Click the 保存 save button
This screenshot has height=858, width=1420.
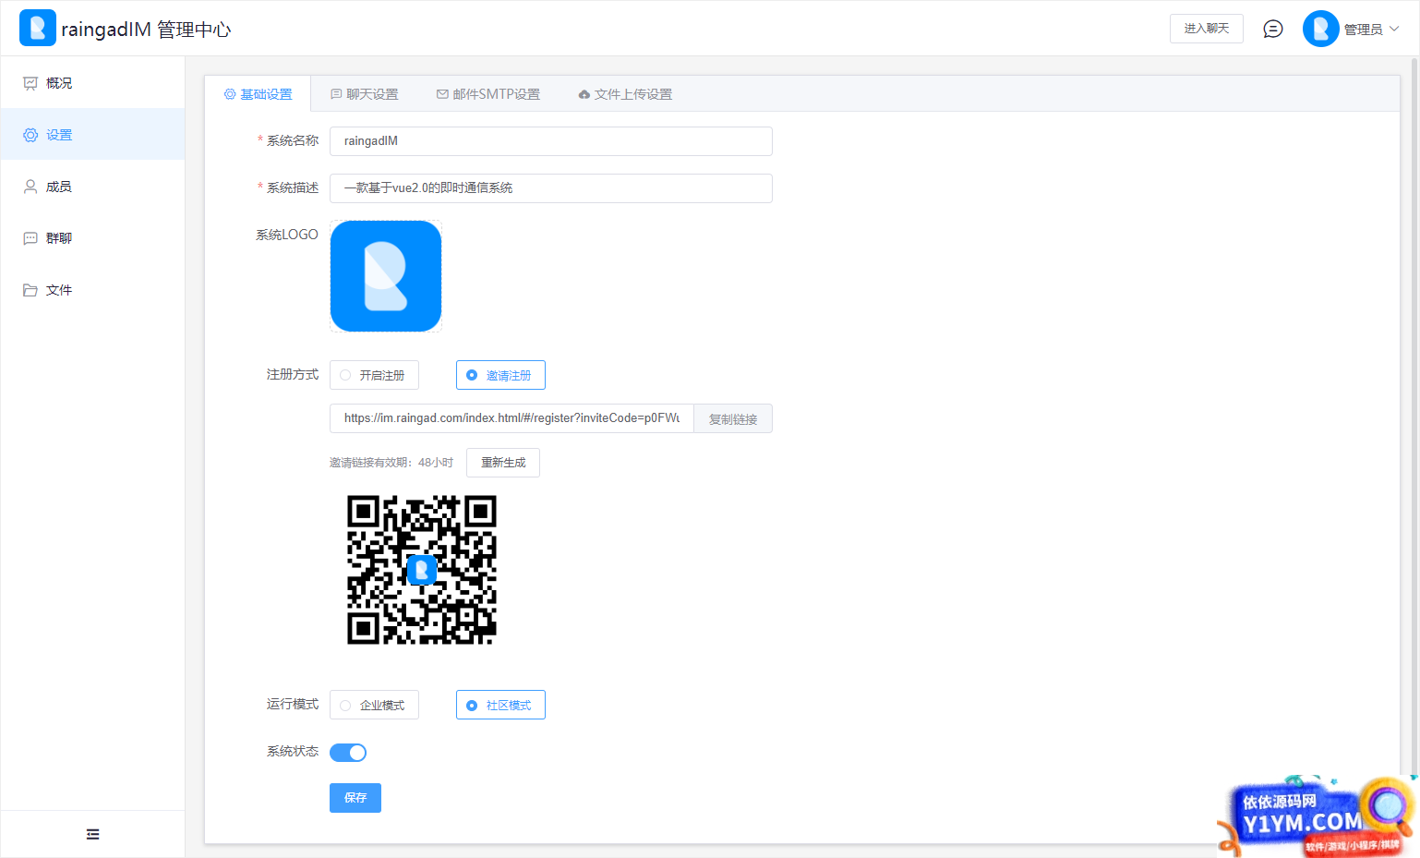[355, 798]
